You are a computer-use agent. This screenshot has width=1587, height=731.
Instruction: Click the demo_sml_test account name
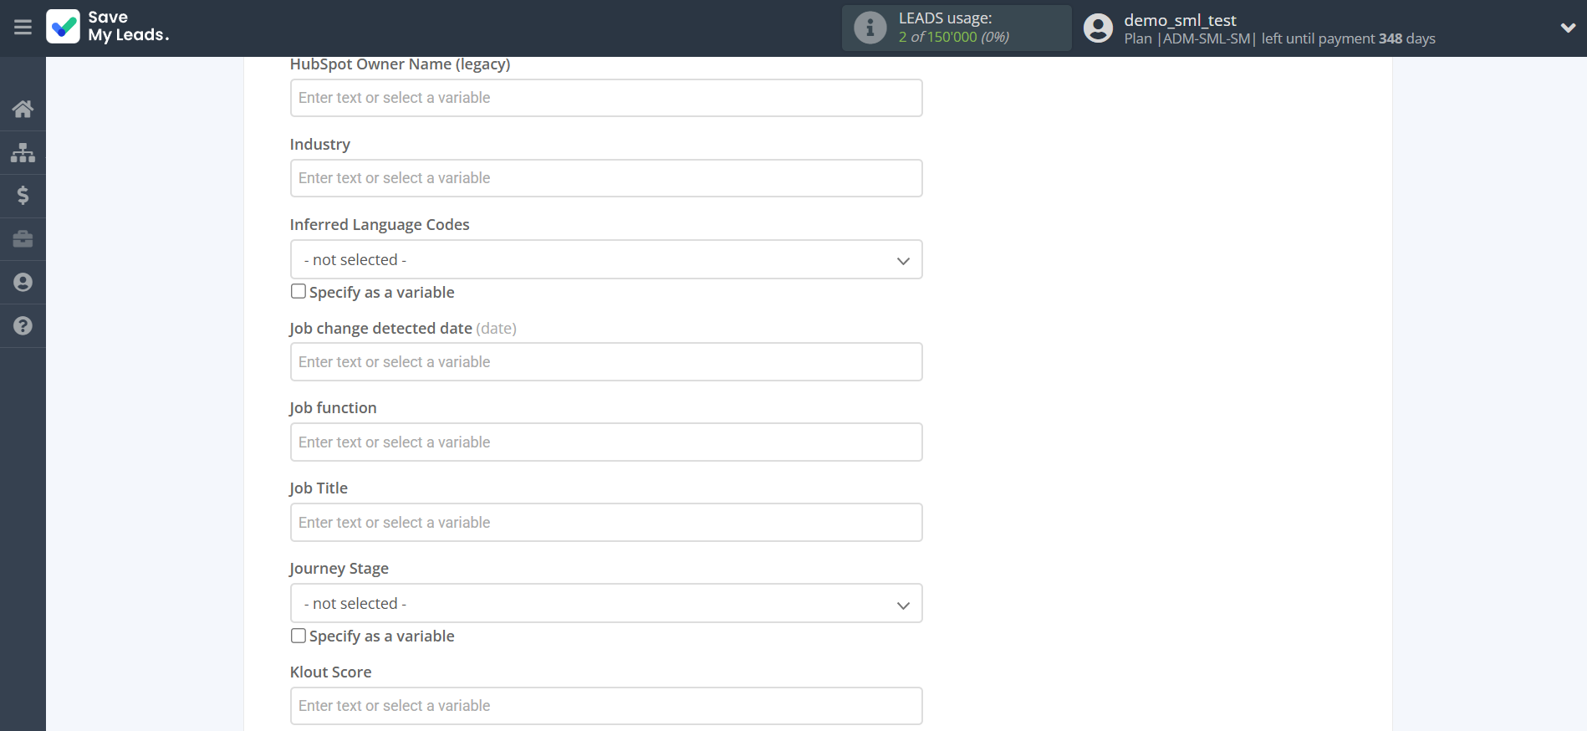tap(1179, 20)
